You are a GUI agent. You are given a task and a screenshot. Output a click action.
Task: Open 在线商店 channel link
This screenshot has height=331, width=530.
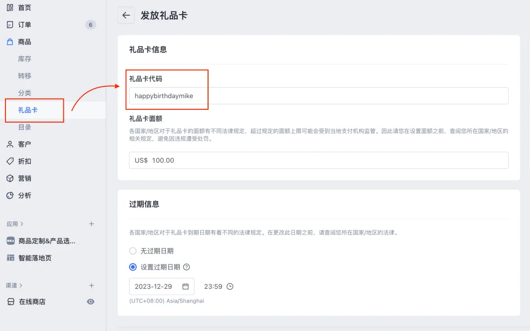pos(32,302)
